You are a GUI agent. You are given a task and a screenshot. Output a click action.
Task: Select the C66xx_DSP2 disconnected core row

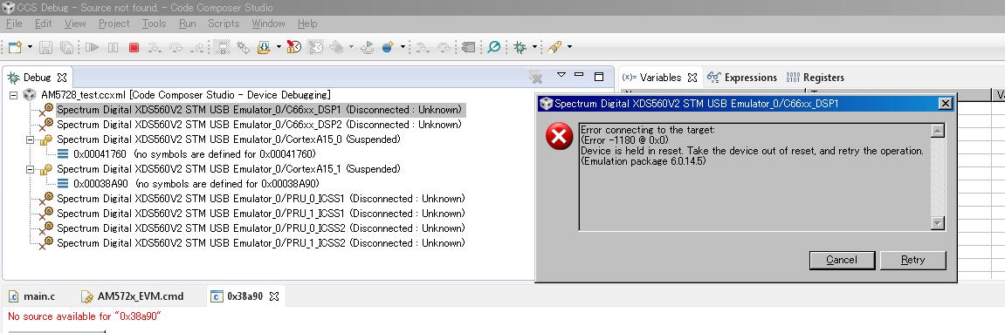[x=251, y=125]
